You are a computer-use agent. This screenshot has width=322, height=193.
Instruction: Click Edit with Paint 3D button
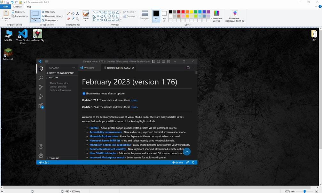[235, 16]
